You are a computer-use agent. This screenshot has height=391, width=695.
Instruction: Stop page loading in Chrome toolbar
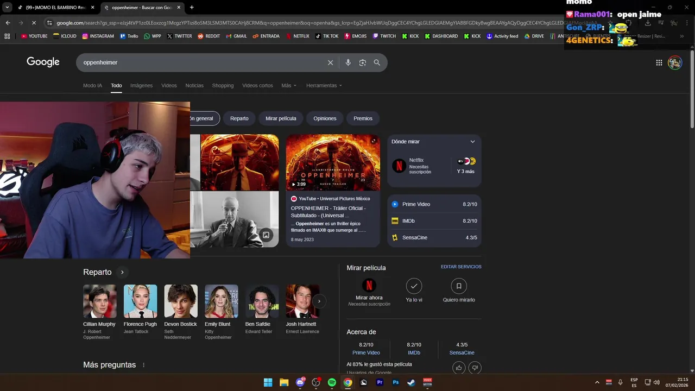pos(34,23)
